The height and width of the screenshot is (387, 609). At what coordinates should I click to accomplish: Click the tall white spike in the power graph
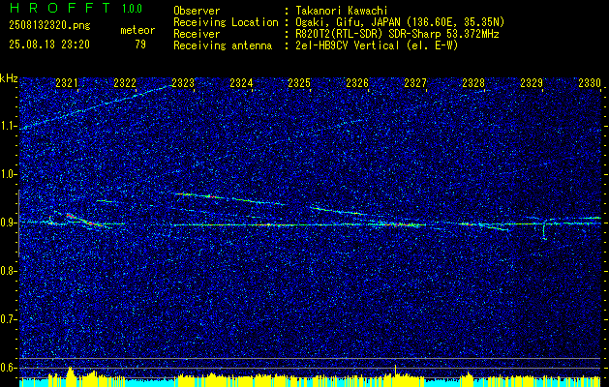click(395, 370)
